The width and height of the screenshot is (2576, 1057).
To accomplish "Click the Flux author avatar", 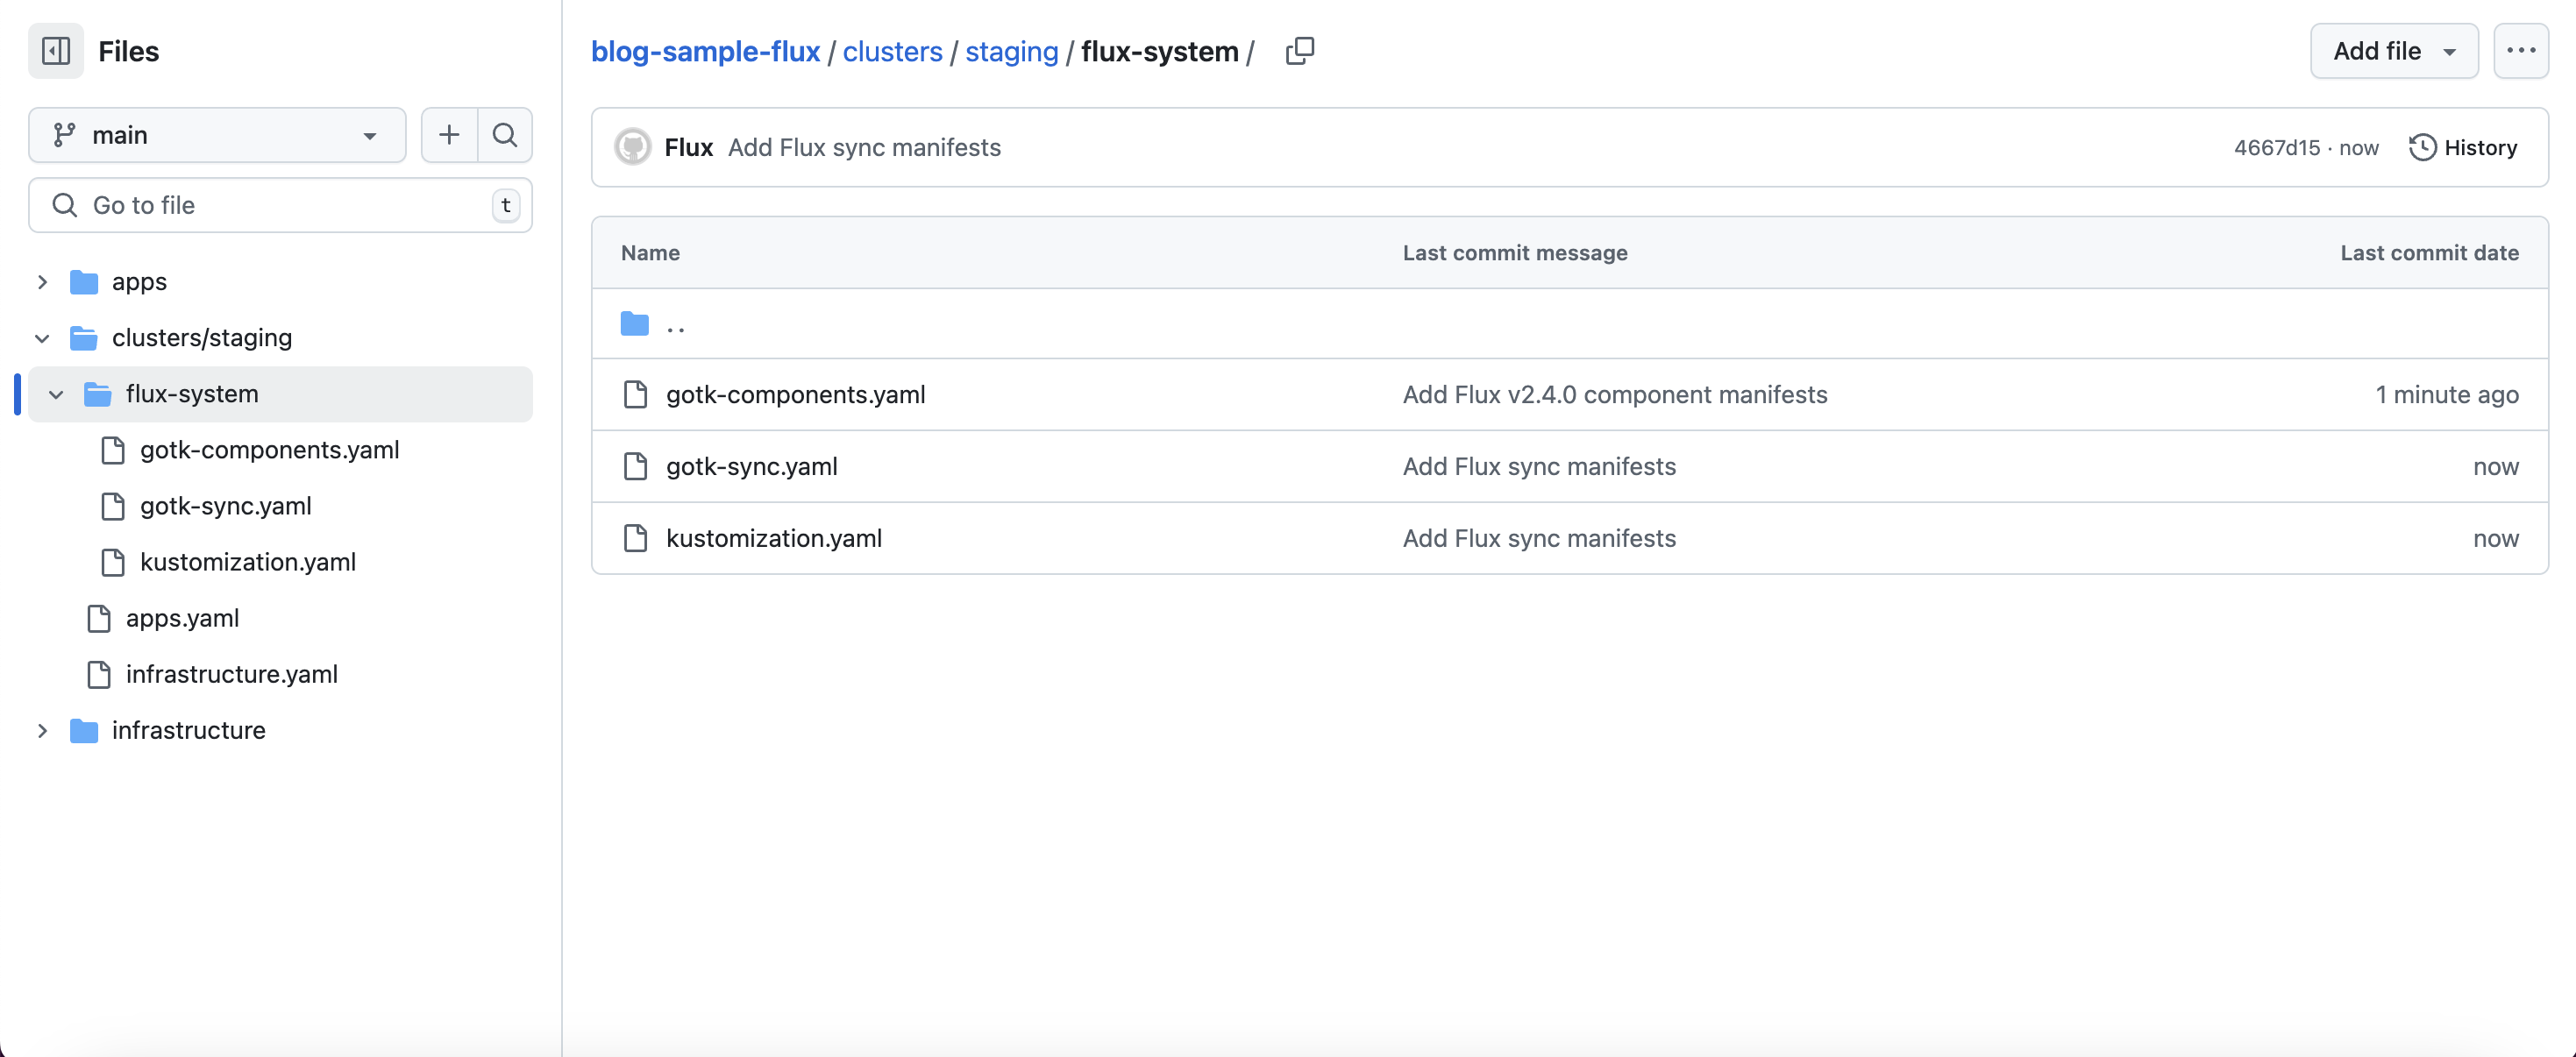I will pos(632,148).
